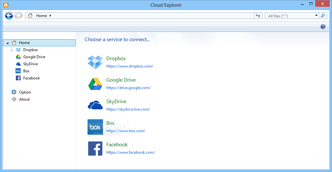
Task: Select Home label in the sidebar tree
Action: point(24,42)
